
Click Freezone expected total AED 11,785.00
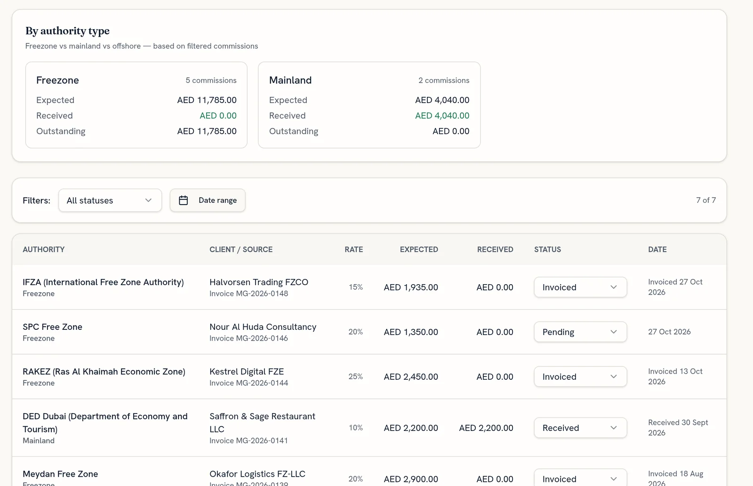click(207, 100)
